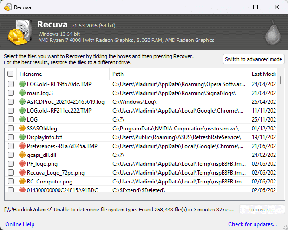Tick checkbox for DisplayInfo.txt
288x230 pixels.
(x=11, y=137)
